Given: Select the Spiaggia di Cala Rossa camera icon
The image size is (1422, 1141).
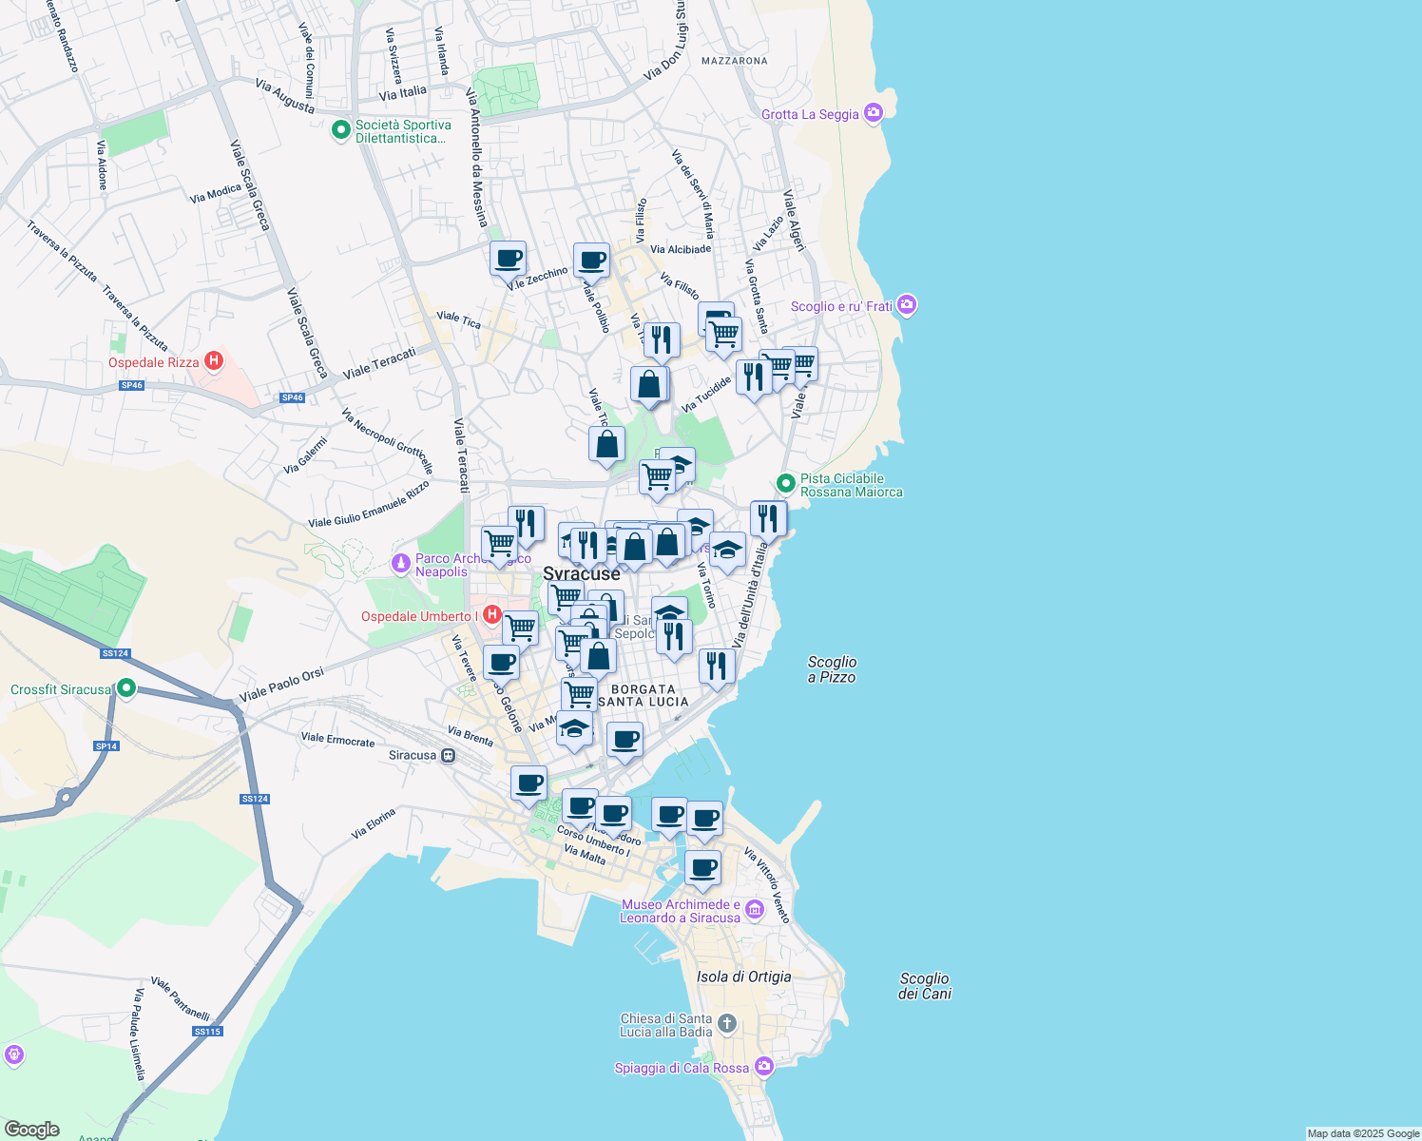Looking at the screenshot, I should (763, 1067).
